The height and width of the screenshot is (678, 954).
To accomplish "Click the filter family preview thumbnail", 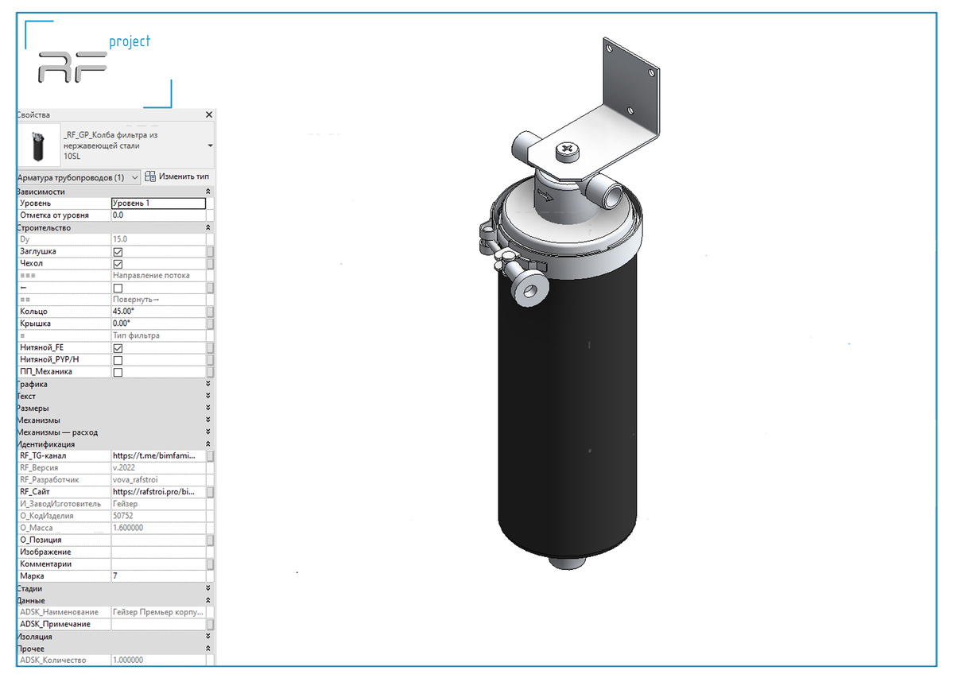I will click(x=38, y=145).
